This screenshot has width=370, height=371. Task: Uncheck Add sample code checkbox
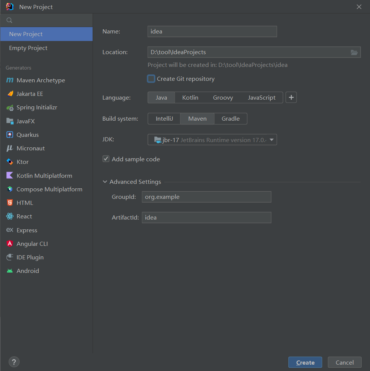[106, 159]
